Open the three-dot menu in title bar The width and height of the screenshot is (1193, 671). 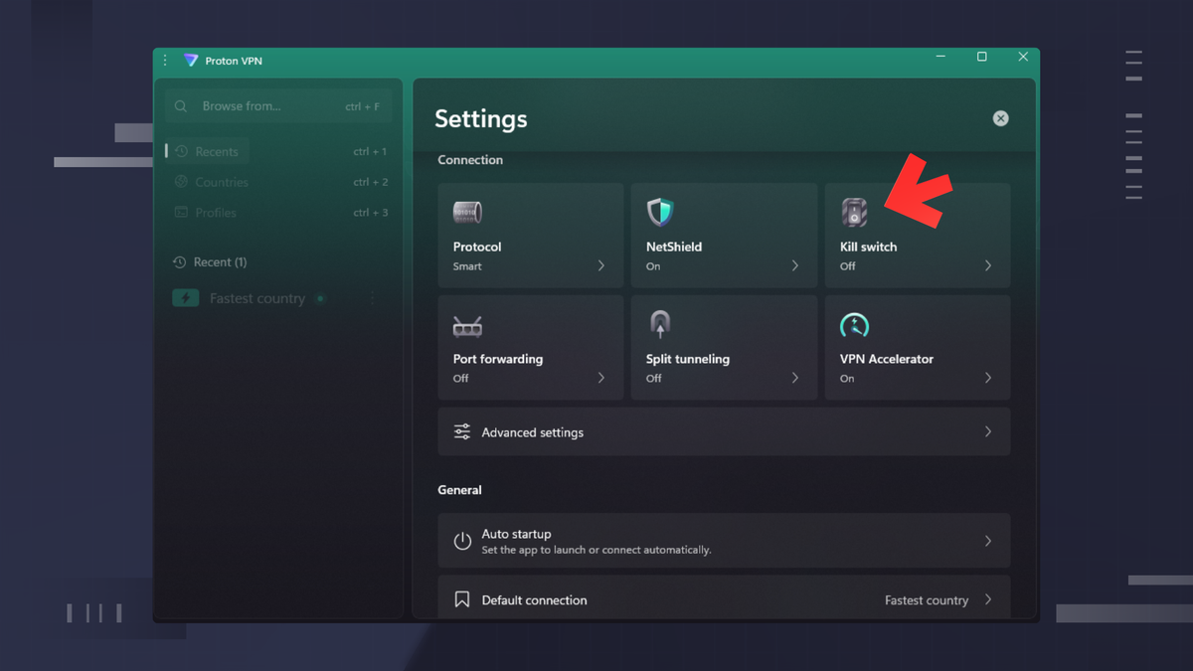tap(165, 61)
